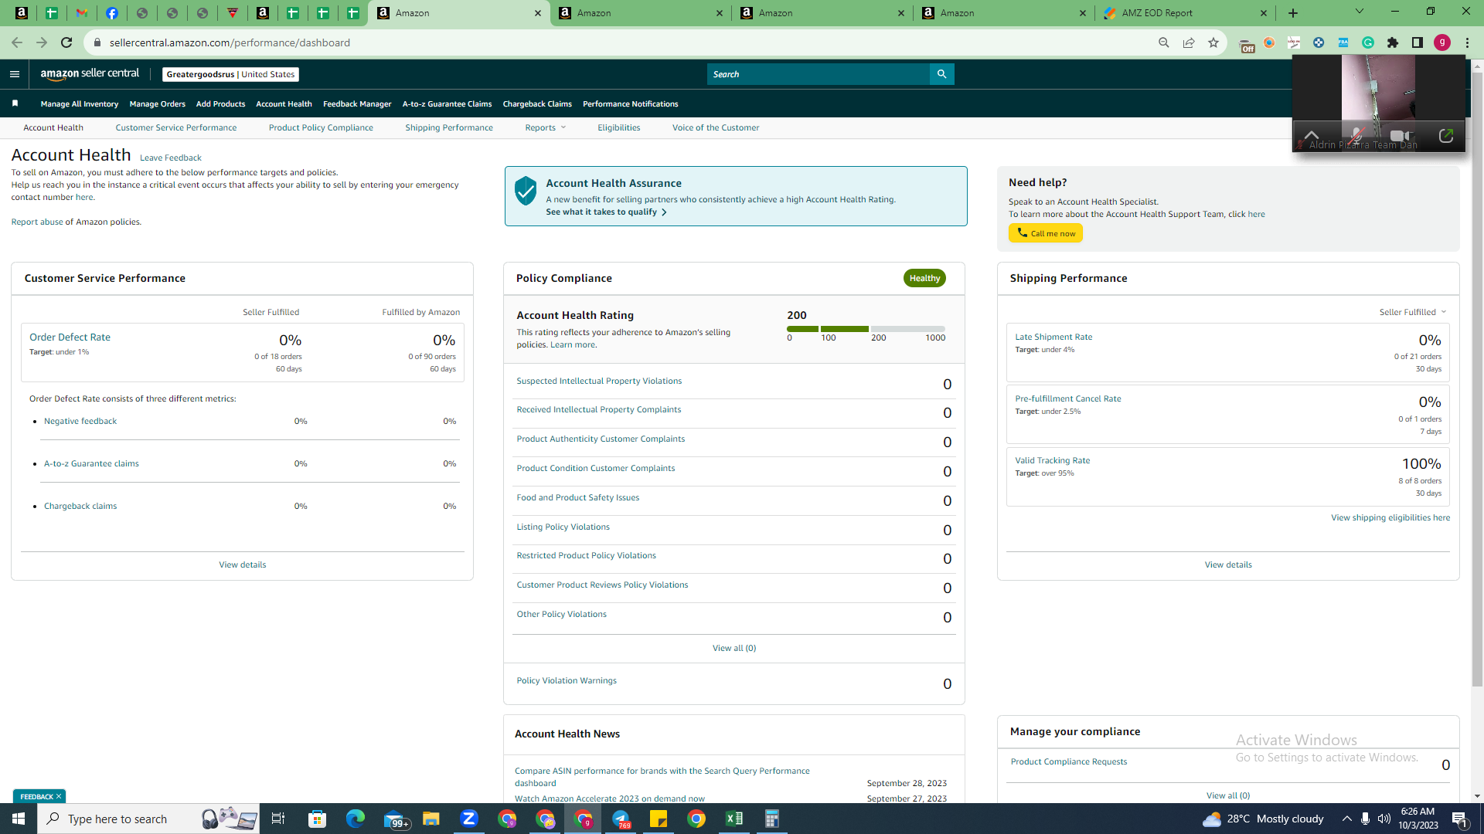Viewport: 1484px width, 834px height.
Task: Open the Windows notification center icon
Action: [1459, 819]
